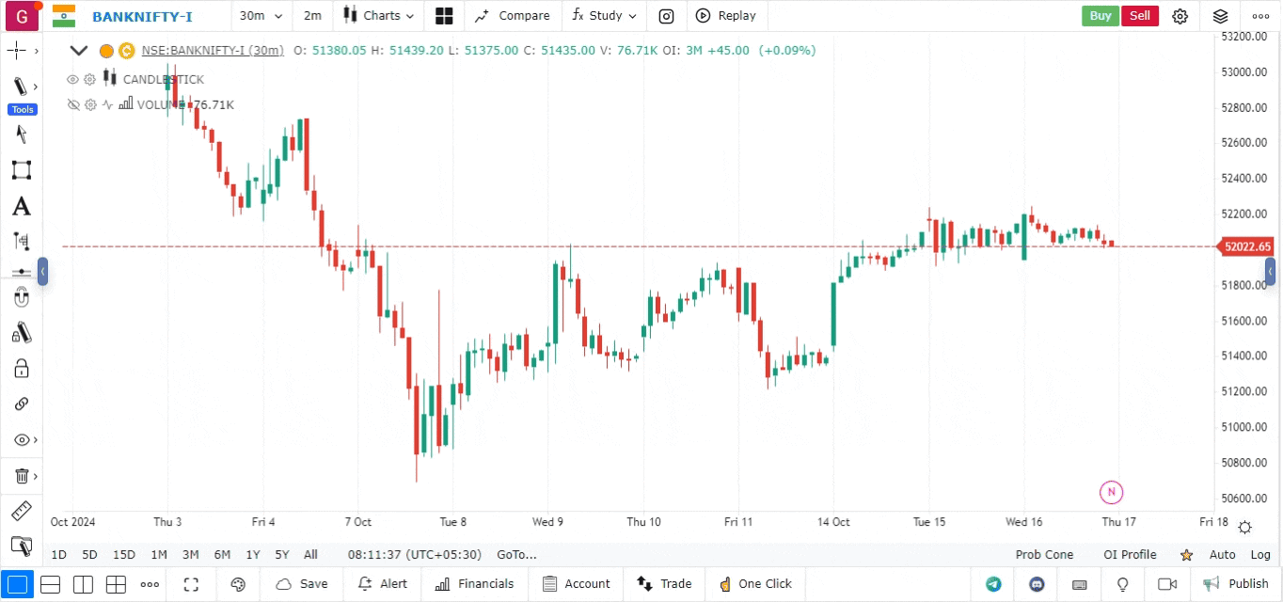
Task: Select the 3M range tab
Action: click(190, 555)
